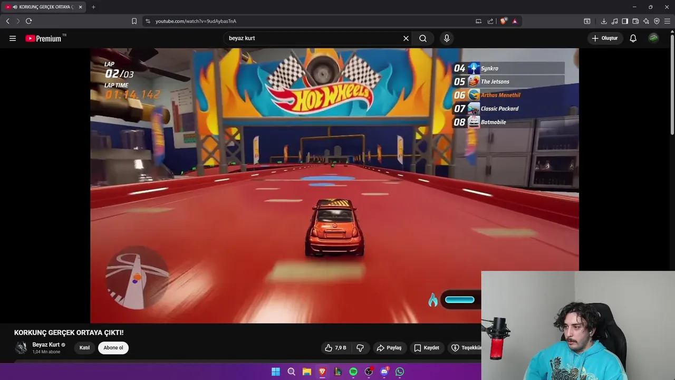Toggle the browser sidebar panel
675x380 pixels.
[x=625, y=21]
